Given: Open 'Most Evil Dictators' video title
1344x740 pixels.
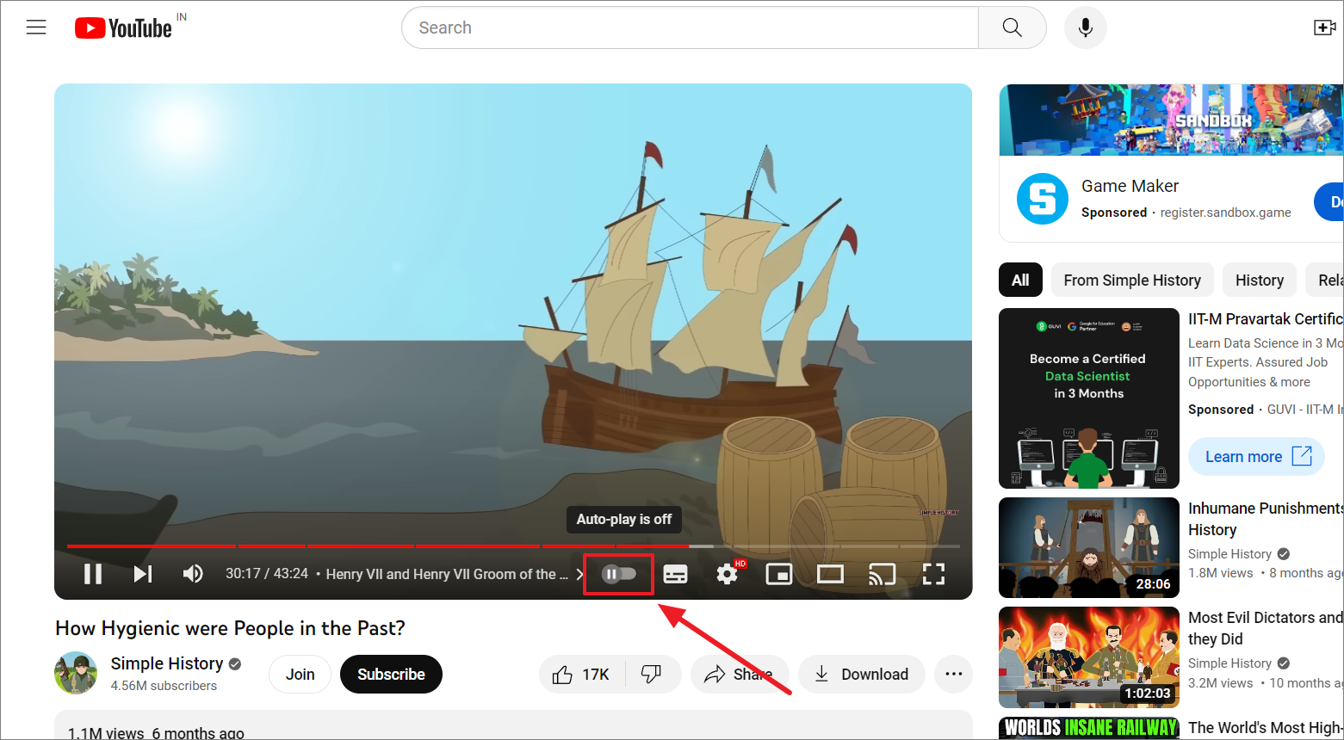Looking at the screenshot, I should [x=1266, y=628].
